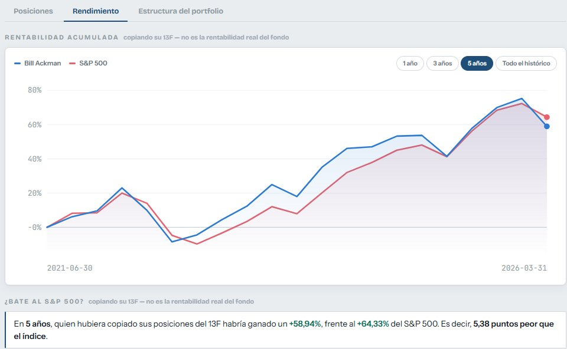This screenshot has height=349, width=567.
Task: Choose the 3 años time range
Action: pyautogui.click(x=442, y=64)
